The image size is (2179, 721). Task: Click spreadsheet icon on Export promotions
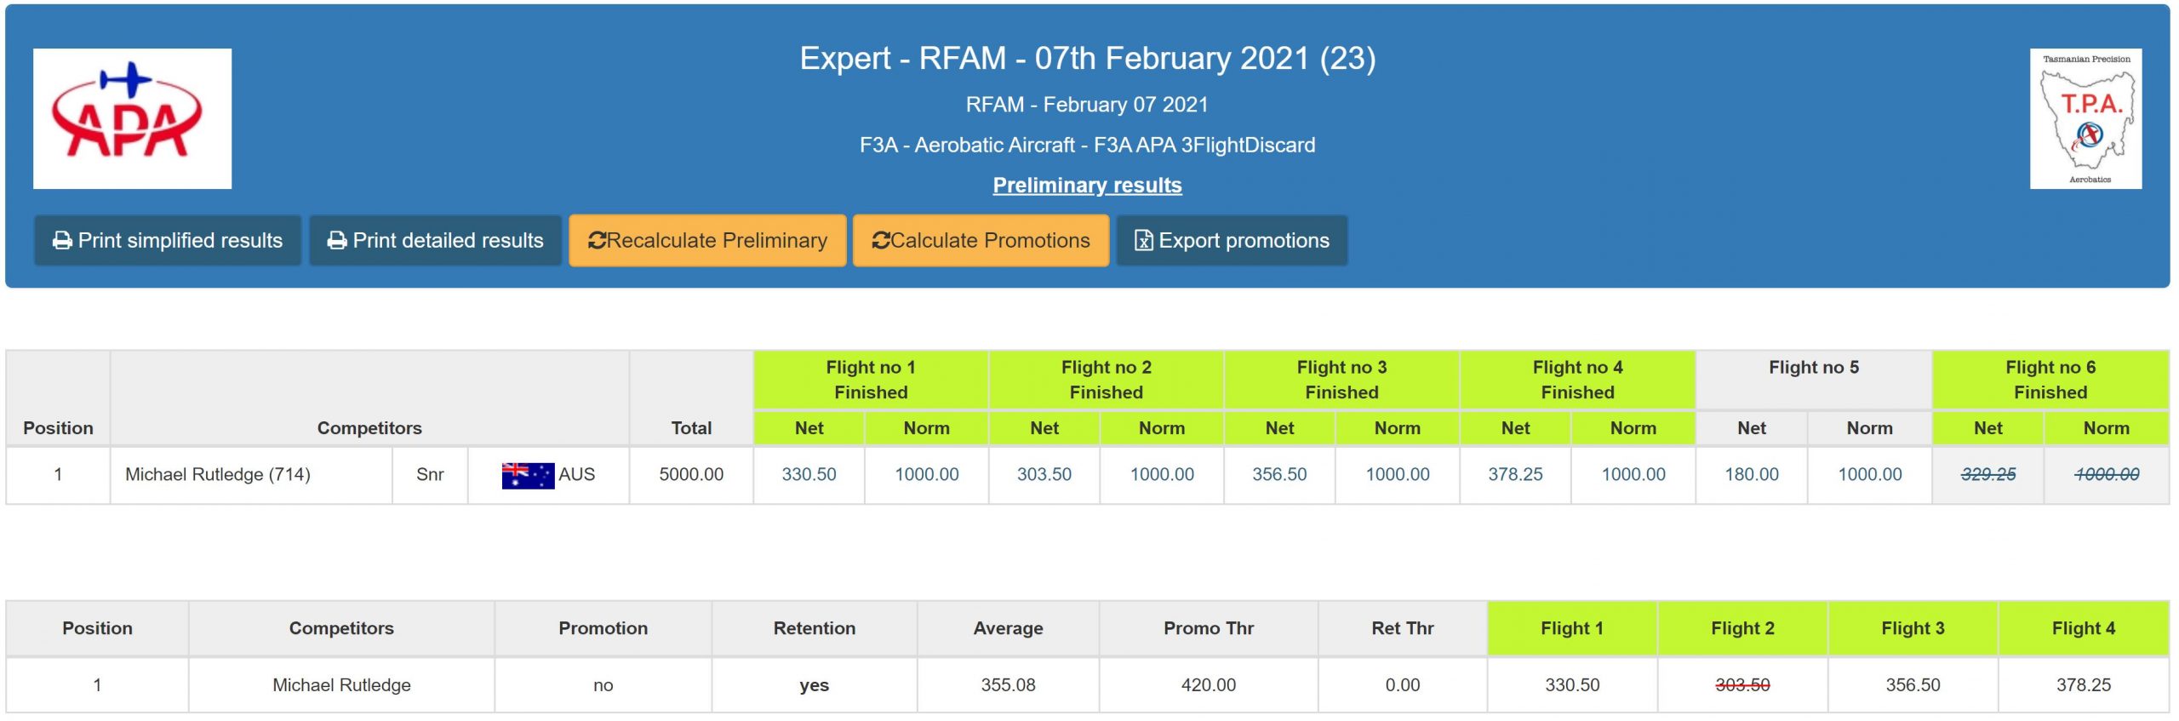click(x=1143, y=241)
